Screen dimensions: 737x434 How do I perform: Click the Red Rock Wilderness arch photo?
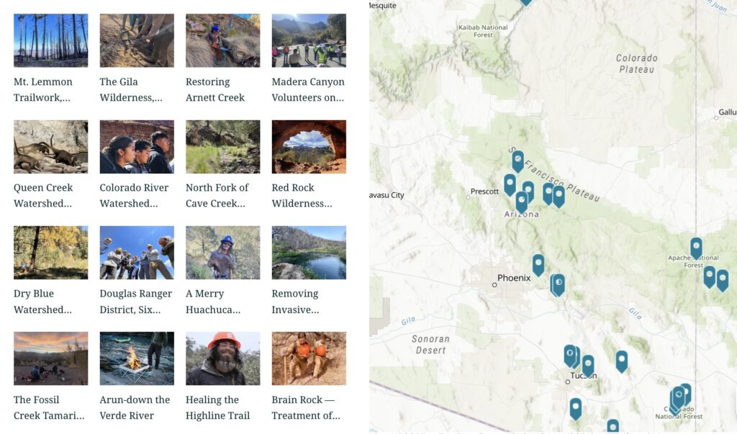309,147
